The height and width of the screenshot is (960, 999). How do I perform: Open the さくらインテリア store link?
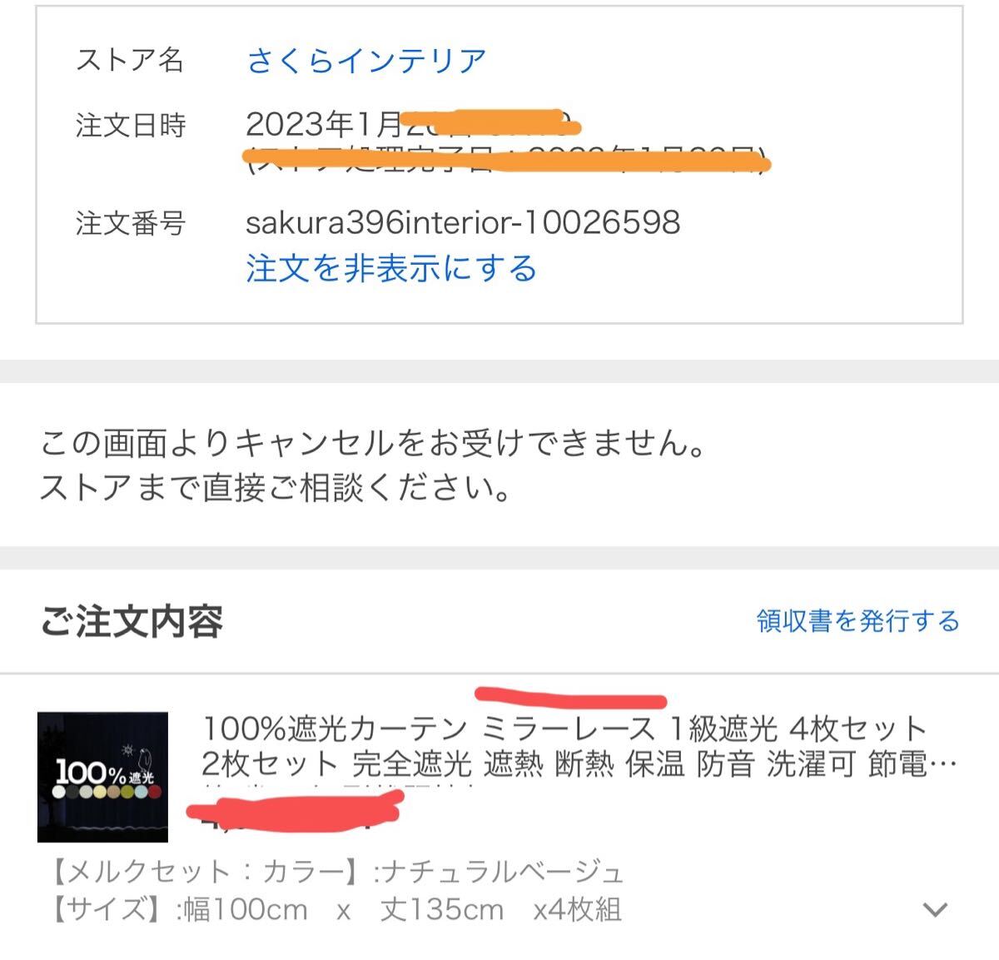click(366, 61)
